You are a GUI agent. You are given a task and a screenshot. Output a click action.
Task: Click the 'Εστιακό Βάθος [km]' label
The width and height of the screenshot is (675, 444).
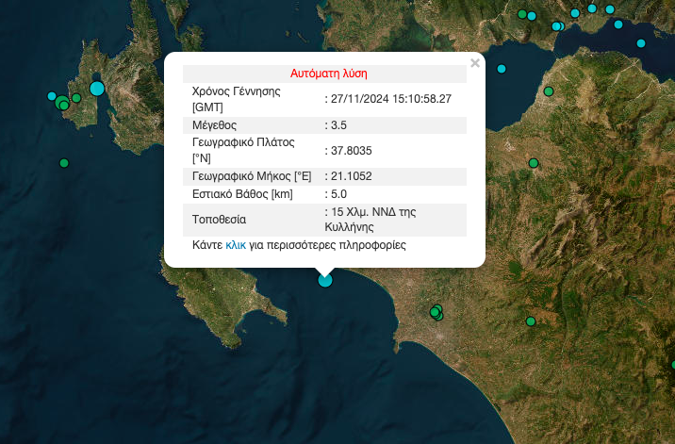242,194
